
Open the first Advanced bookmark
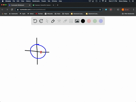click(77, 14)
